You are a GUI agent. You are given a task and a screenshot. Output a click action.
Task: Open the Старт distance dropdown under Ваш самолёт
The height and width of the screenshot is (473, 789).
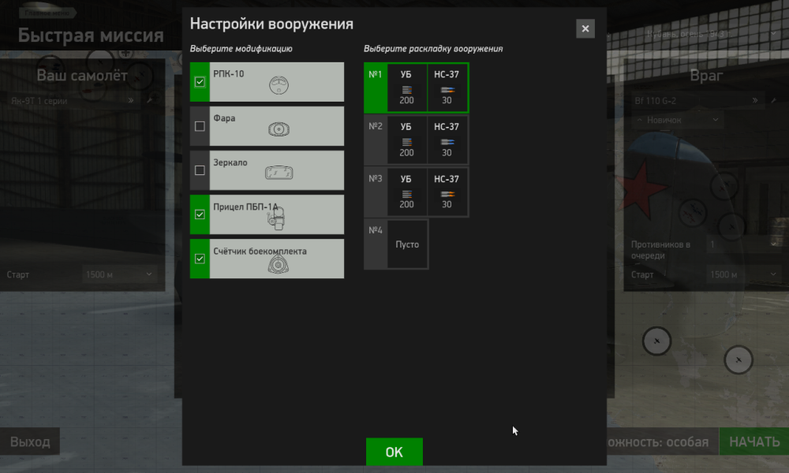(118, 274)
